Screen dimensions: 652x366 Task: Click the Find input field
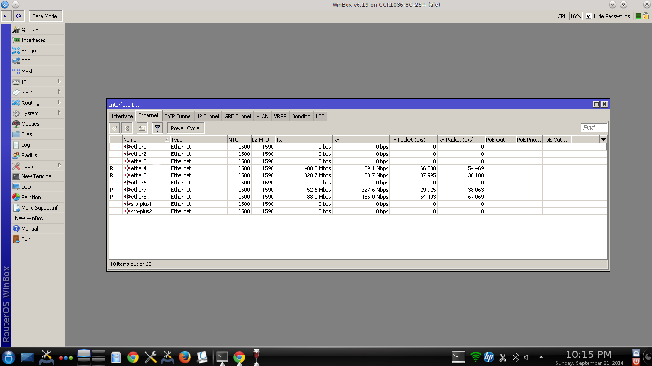click(594, 128)
